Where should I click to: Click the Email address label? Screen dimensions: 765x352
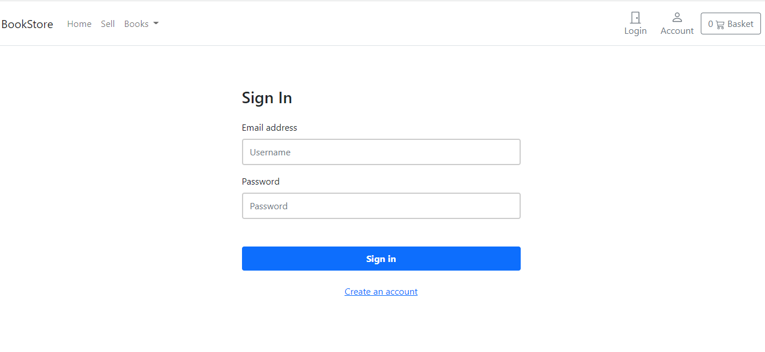[270, 127]
